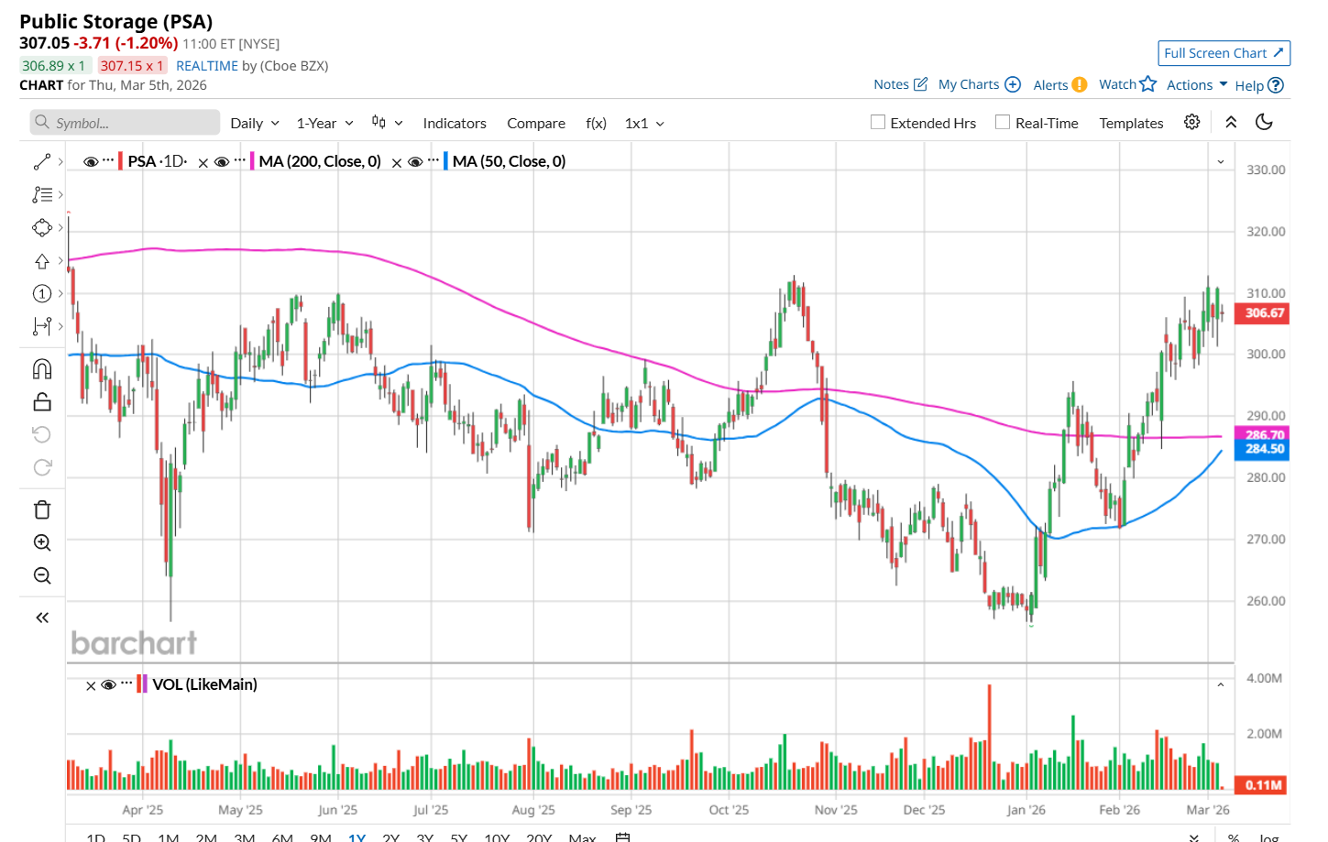Image resolution: width=1328 pixels, height=842 pixels.
Task: Open the PSA series options ellipsis
Action: (108, 161)
